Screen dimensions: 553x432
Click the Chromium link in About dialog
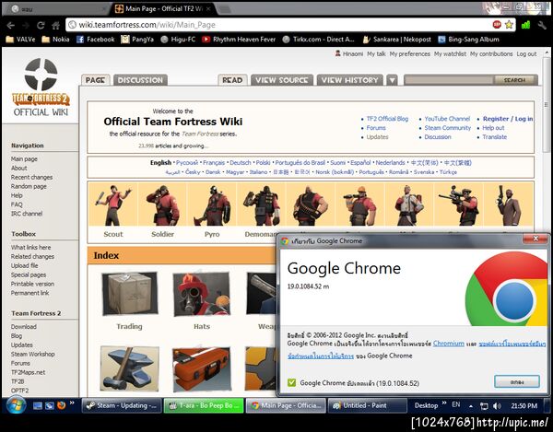pyautogui.click(x=448, y=344)
